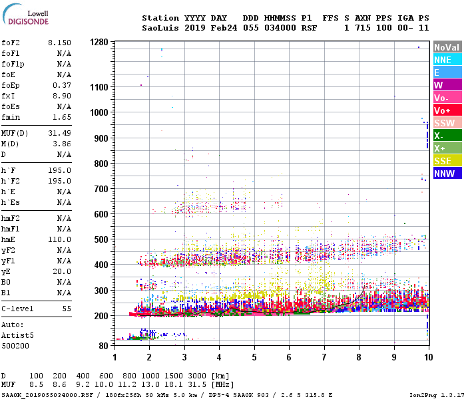Select the X- dark green legend swatch
The image size is (466, 399).
[447, 136]
